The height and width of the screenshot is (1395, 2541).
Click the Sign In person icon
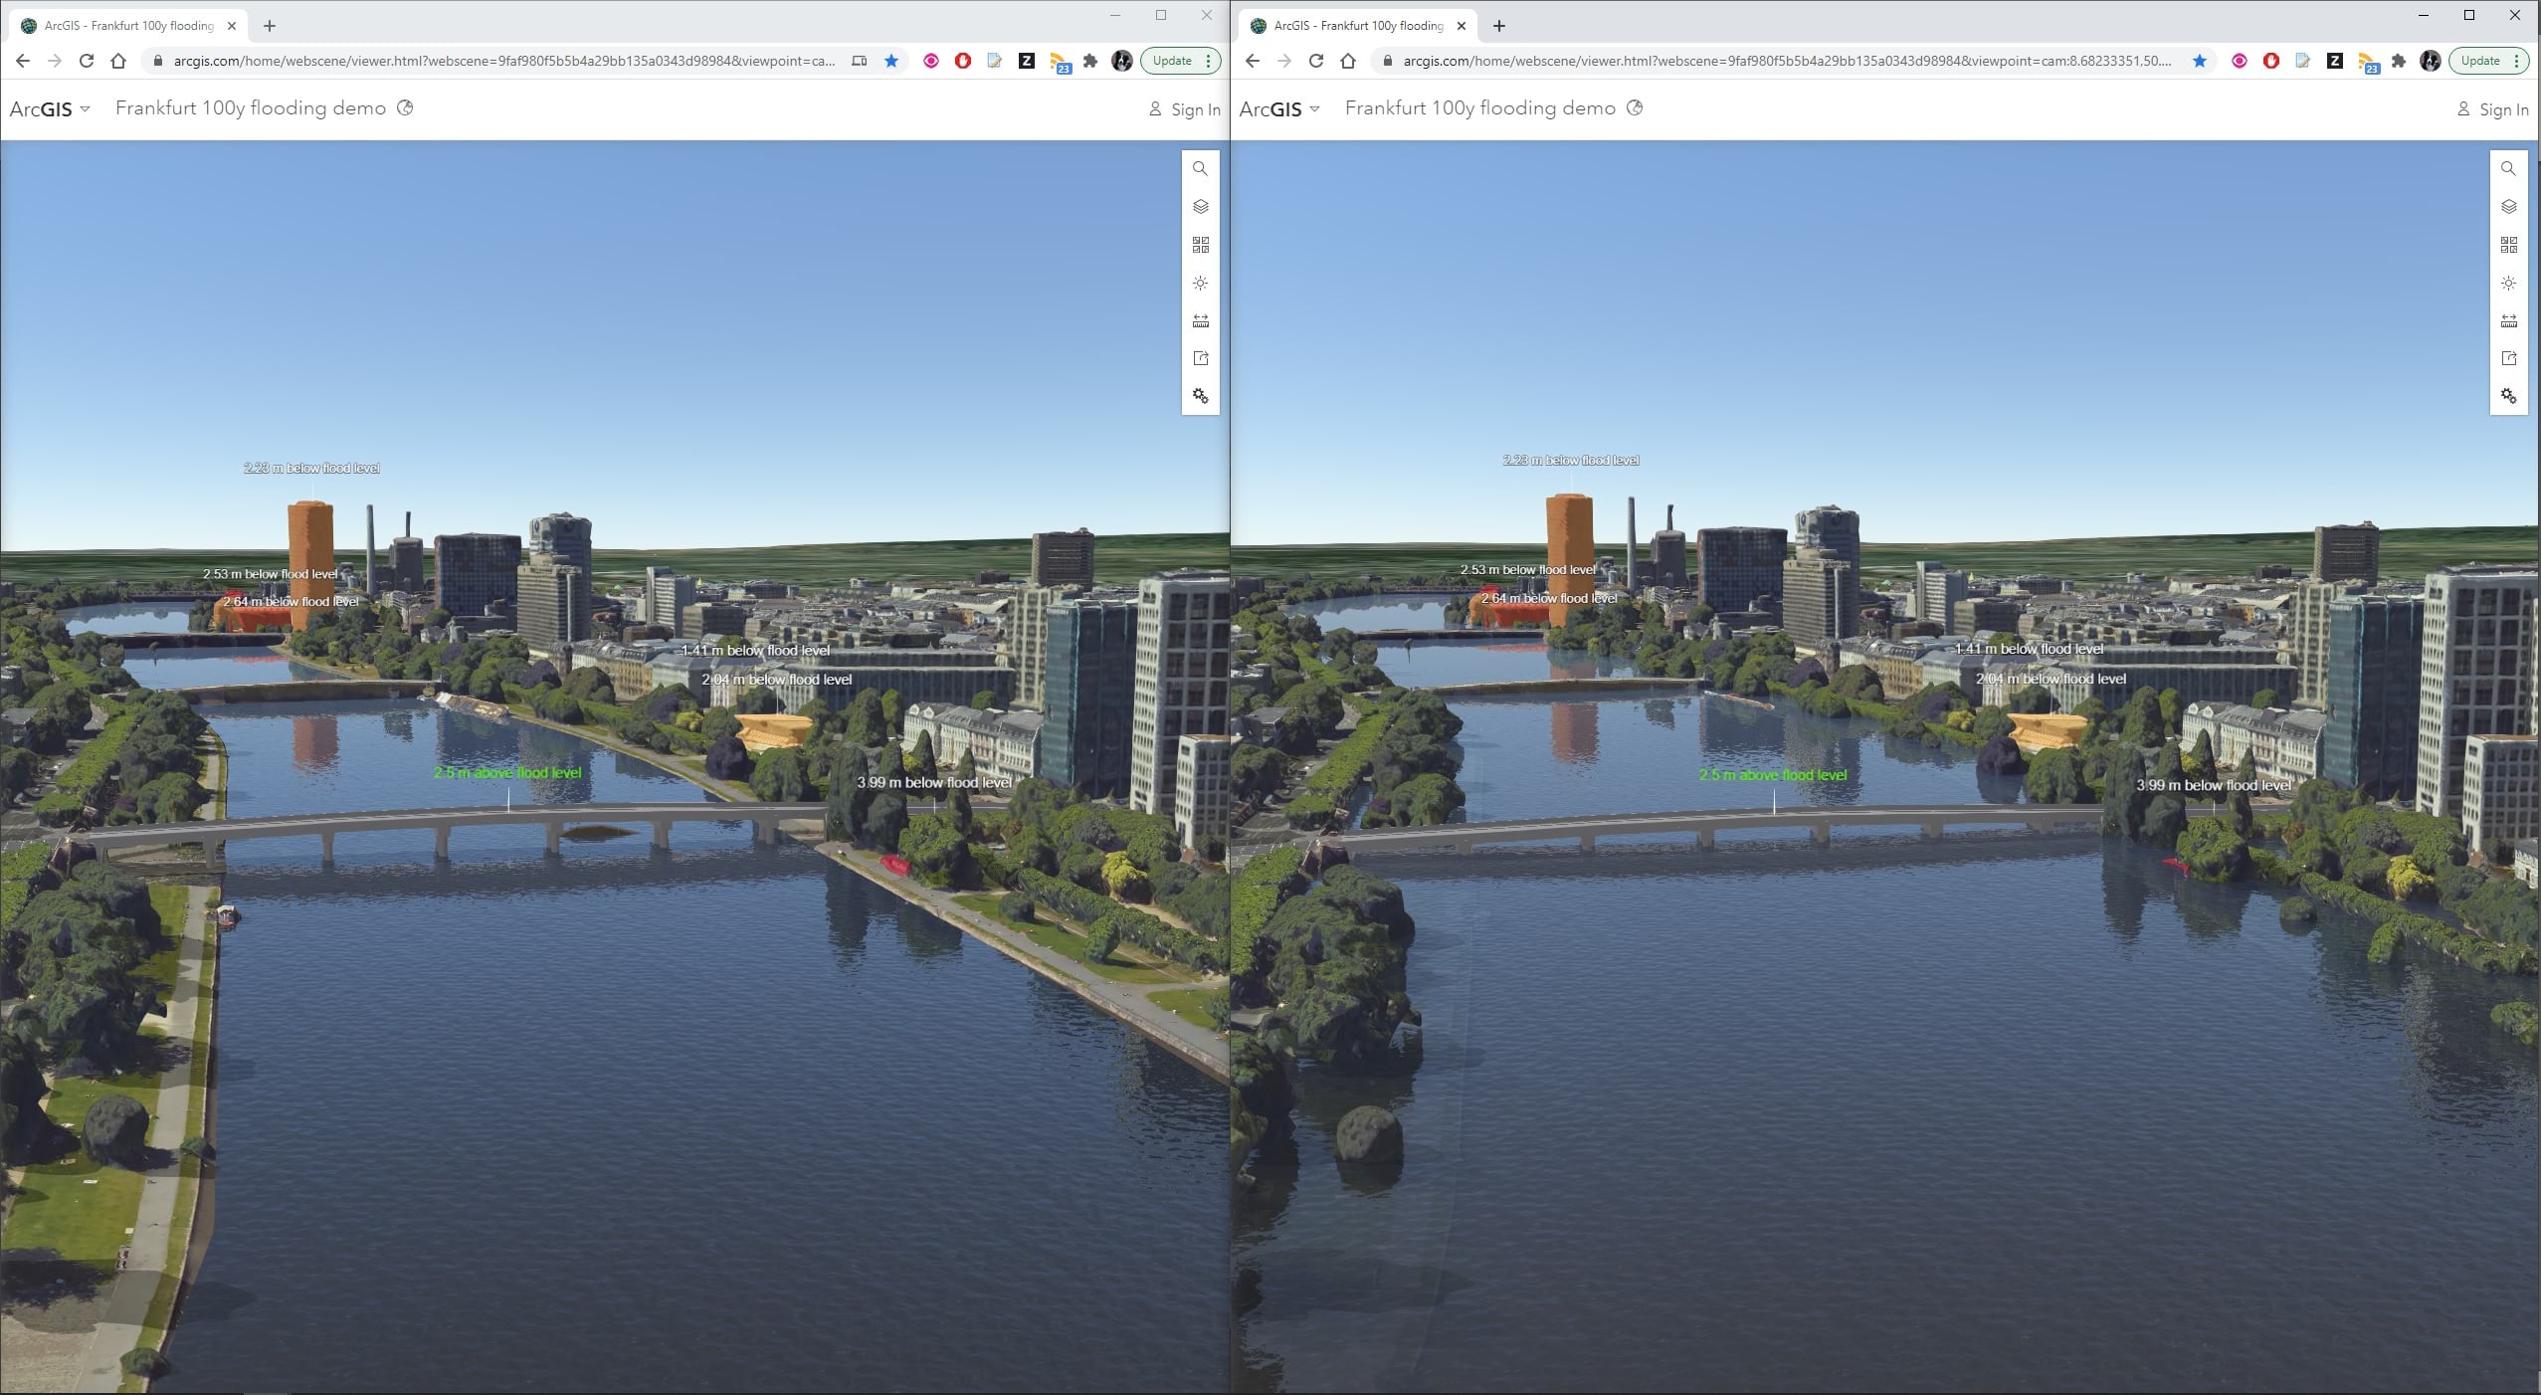point(1154,109)
